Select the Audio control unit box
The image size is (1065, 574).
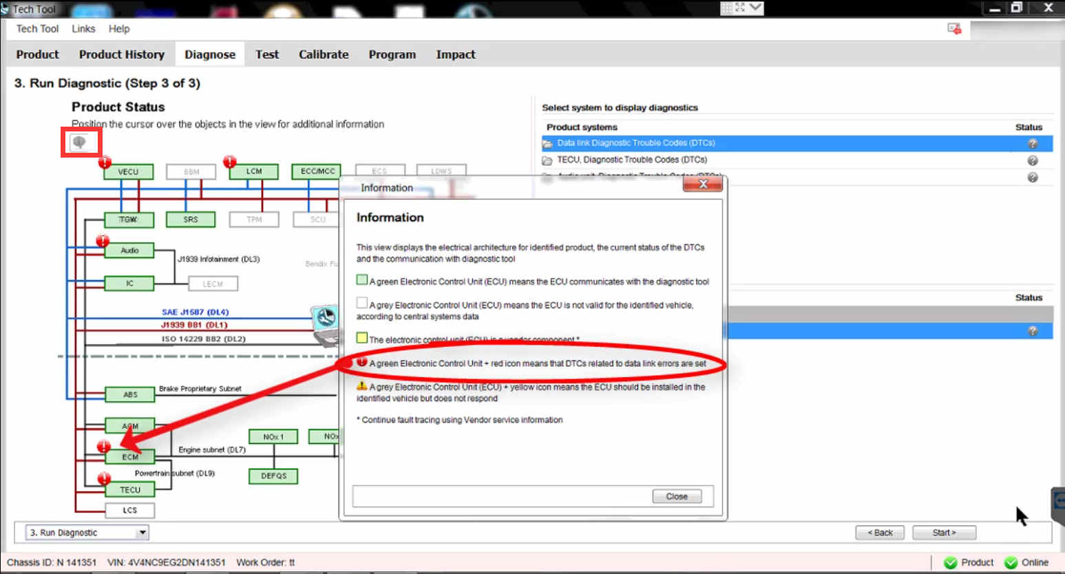click(x=129, y=251)
